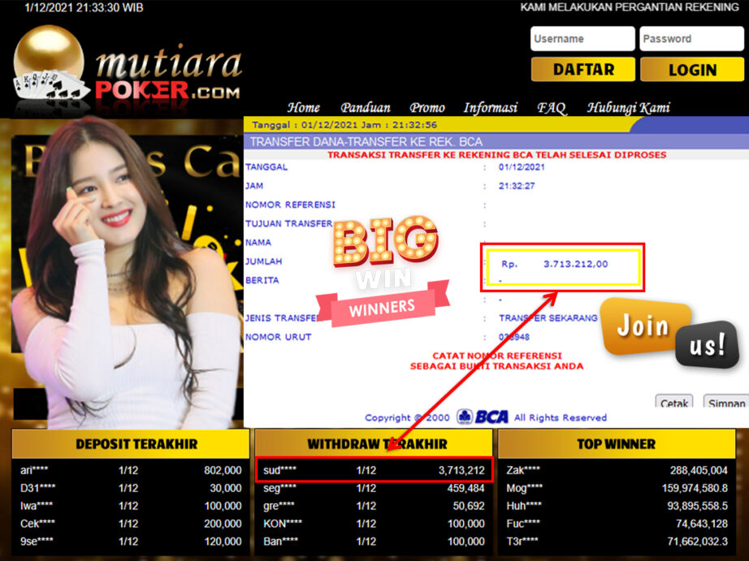Screen dimensions: 749x561
Task: Select Hubungi Kami in navigation
Action: click(628, 107)
